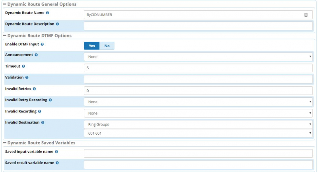Open the Invalid Retry Recording dropdown
The height and width of the screenshot is (172, 318).
point(198,102)
